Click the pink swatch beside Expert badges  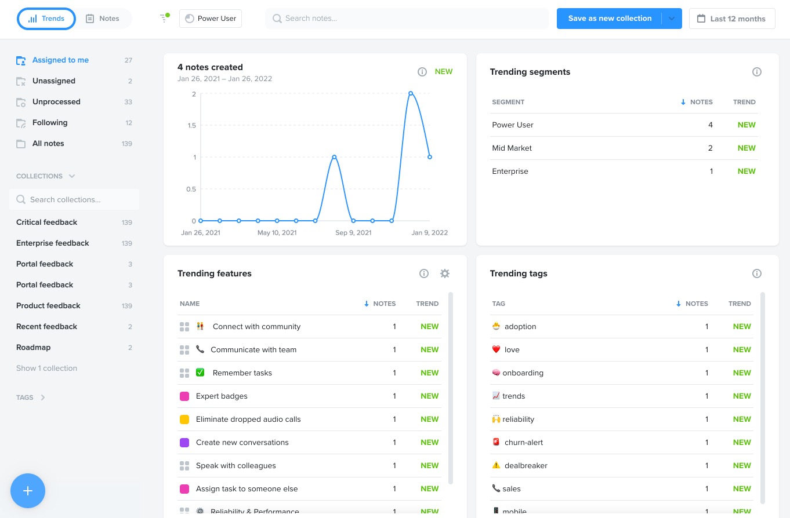click(184, 396)
